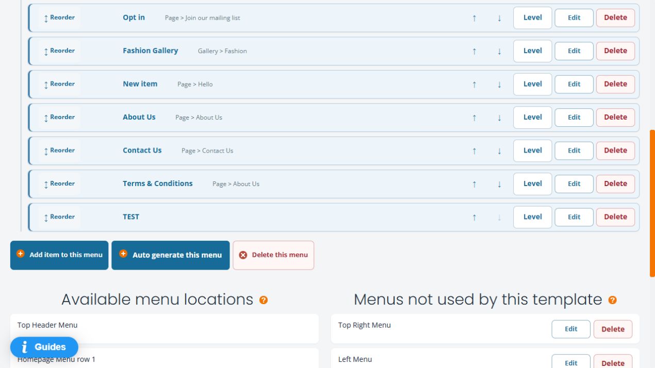Auto generate this menu

tap(171, 255)
